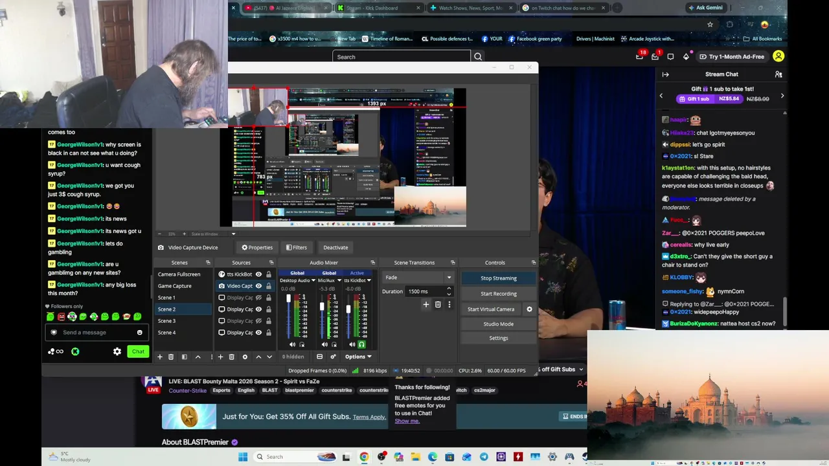829x466 pixels.
Task: Click the Kick Send a message field
Action: point(96,333)
